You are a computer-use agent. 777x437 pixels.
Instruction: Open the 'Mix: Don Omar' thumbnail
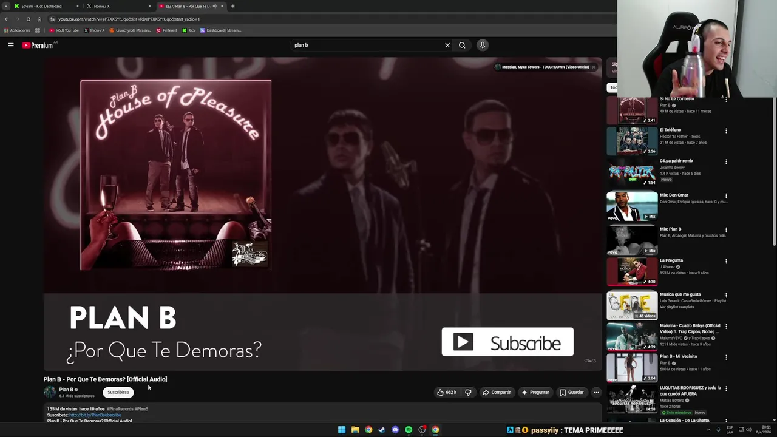[632, 206]
